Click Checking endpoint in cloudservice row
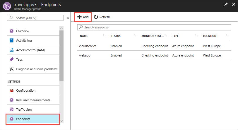The width and height of the screenshot is (238, 130). (x=155, y=46)
